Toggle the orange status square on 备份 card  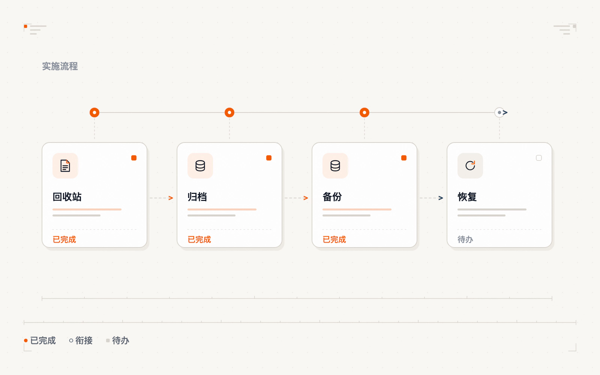tap(404, 158)
